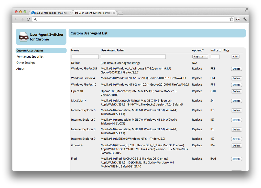The image size is (261, 188).
Task: Click the Name column header
Action: pos(75,50)
